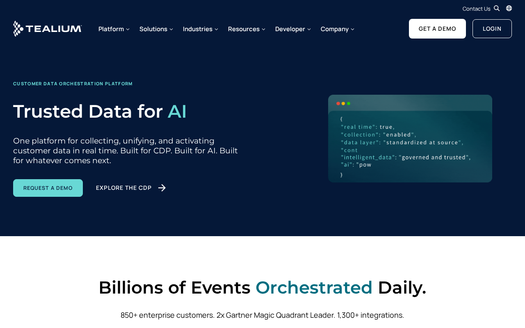This screenshot has width=525, height=328.
Task: Expand the Platform menu chevron
Action: click(x=128, y=29)
